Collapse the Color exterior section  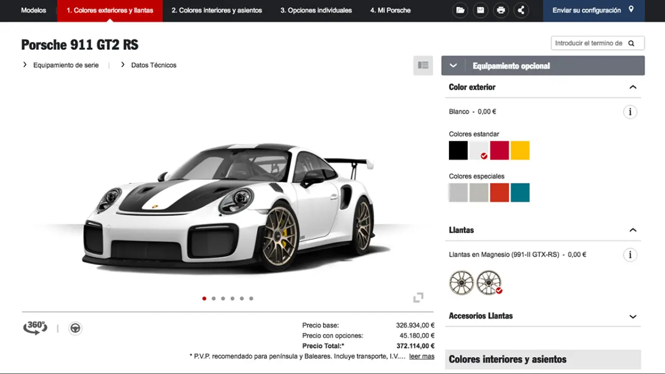pos(632,87)
